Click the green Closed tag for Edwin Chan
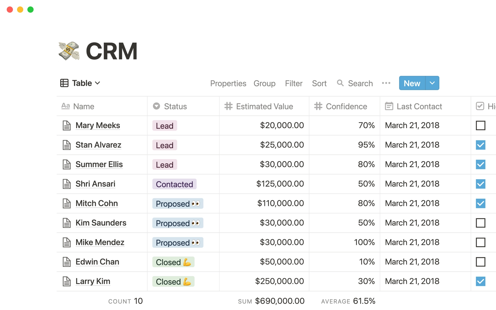 pyautogui.click(x=173, y=262)
